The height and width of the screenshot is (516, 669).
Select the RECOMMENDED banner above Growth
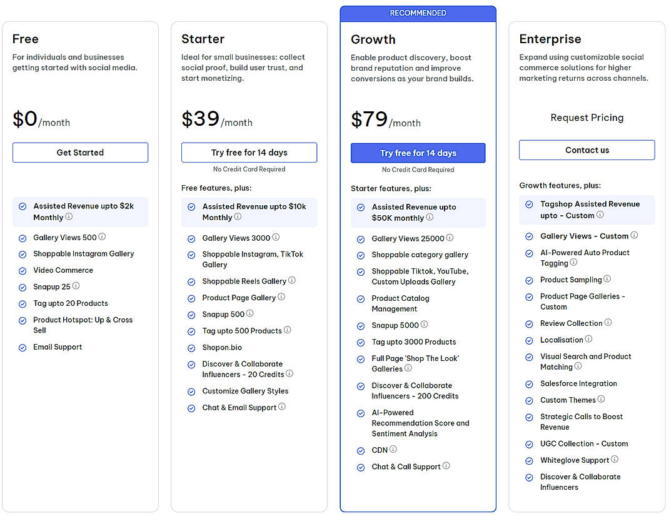(x=418, y=13)
